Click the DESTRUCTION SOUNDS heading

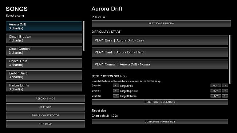tap(109, 76)
